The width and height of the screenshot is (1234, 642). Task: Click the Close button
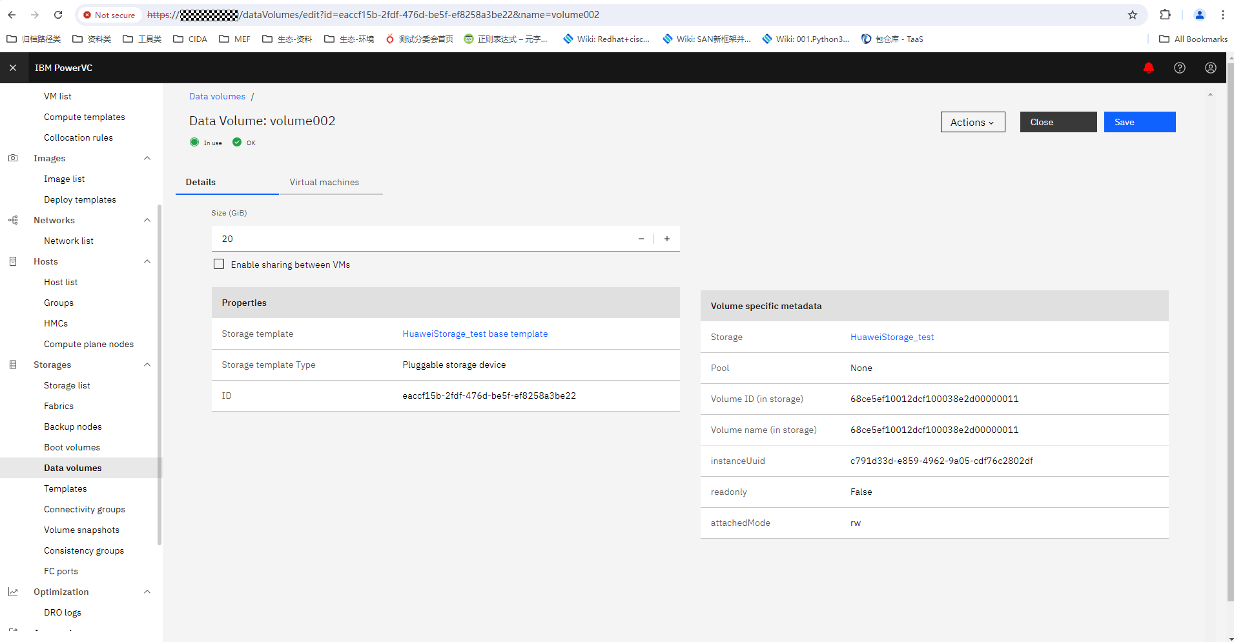1058,122
